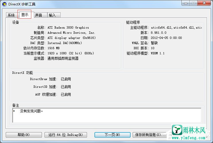Click main driver aticfx64.dll value
Viewport: 213px width, 143px height.
tap(176, 27)
